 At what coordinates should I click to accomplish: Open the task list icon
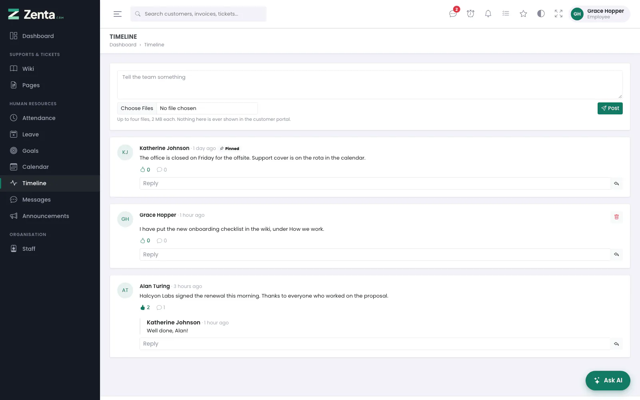(x=506, y=14)
